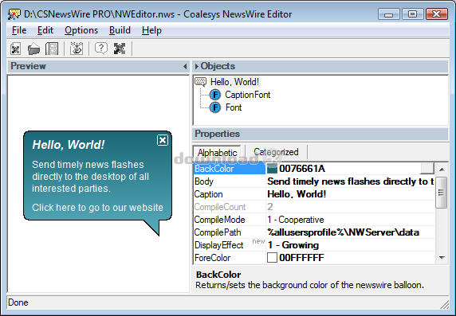Click the 'Click here to go to our website' link
This screenshot has height=316, width=456.
tap(98, 208)
